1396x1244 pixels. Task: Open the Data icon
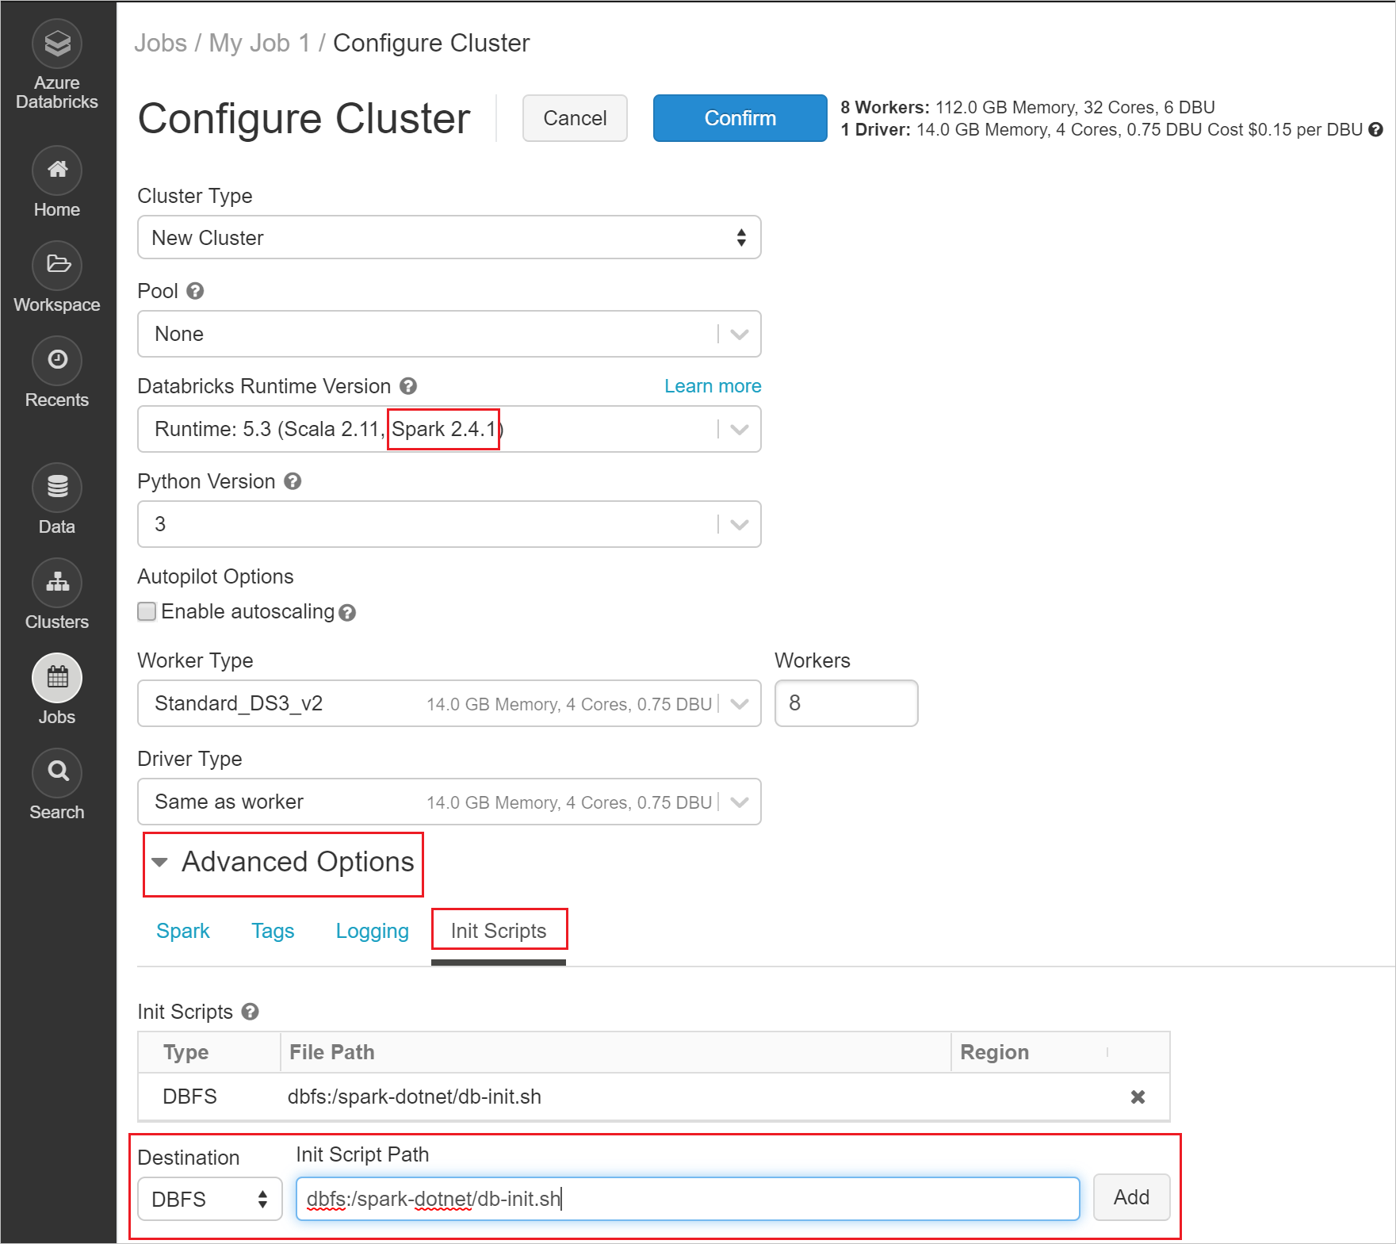pyautogui.click(x=56, y=486)
